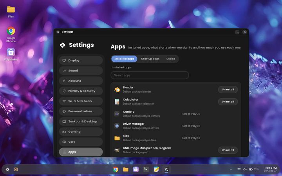Image resolution: width=282 pixels, height=176 pixels.
Task: Uninstall Blender
Action: [228, 90]
